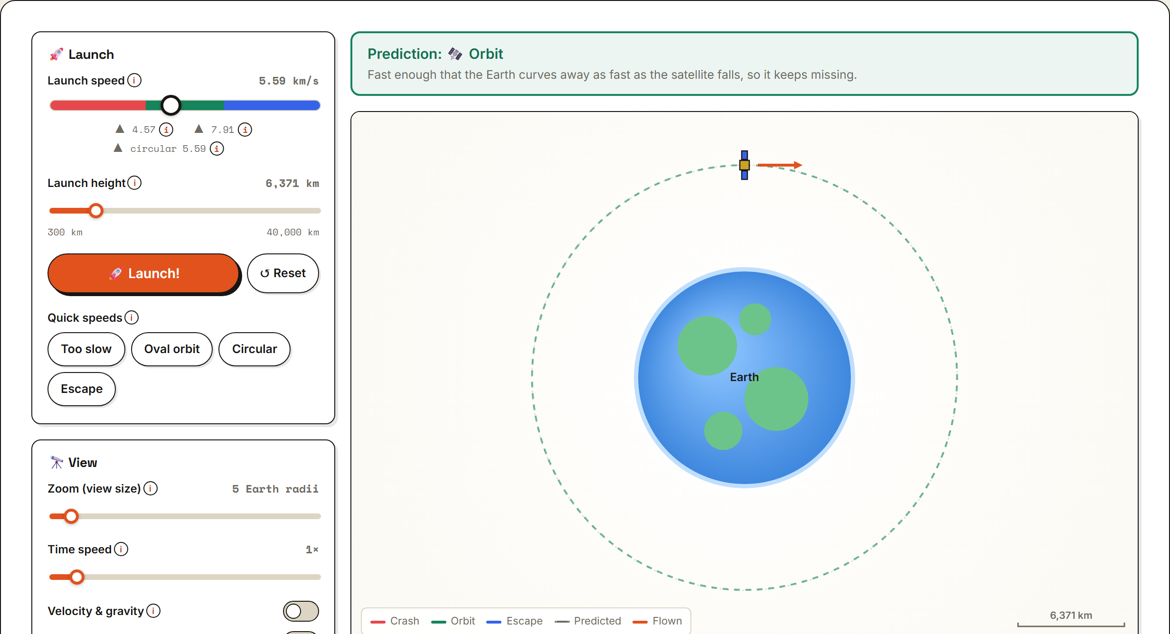Click the Launch speed slider handle
Image resolution: width=1170 pixels, height=634 pixels.
click(171, 105)
